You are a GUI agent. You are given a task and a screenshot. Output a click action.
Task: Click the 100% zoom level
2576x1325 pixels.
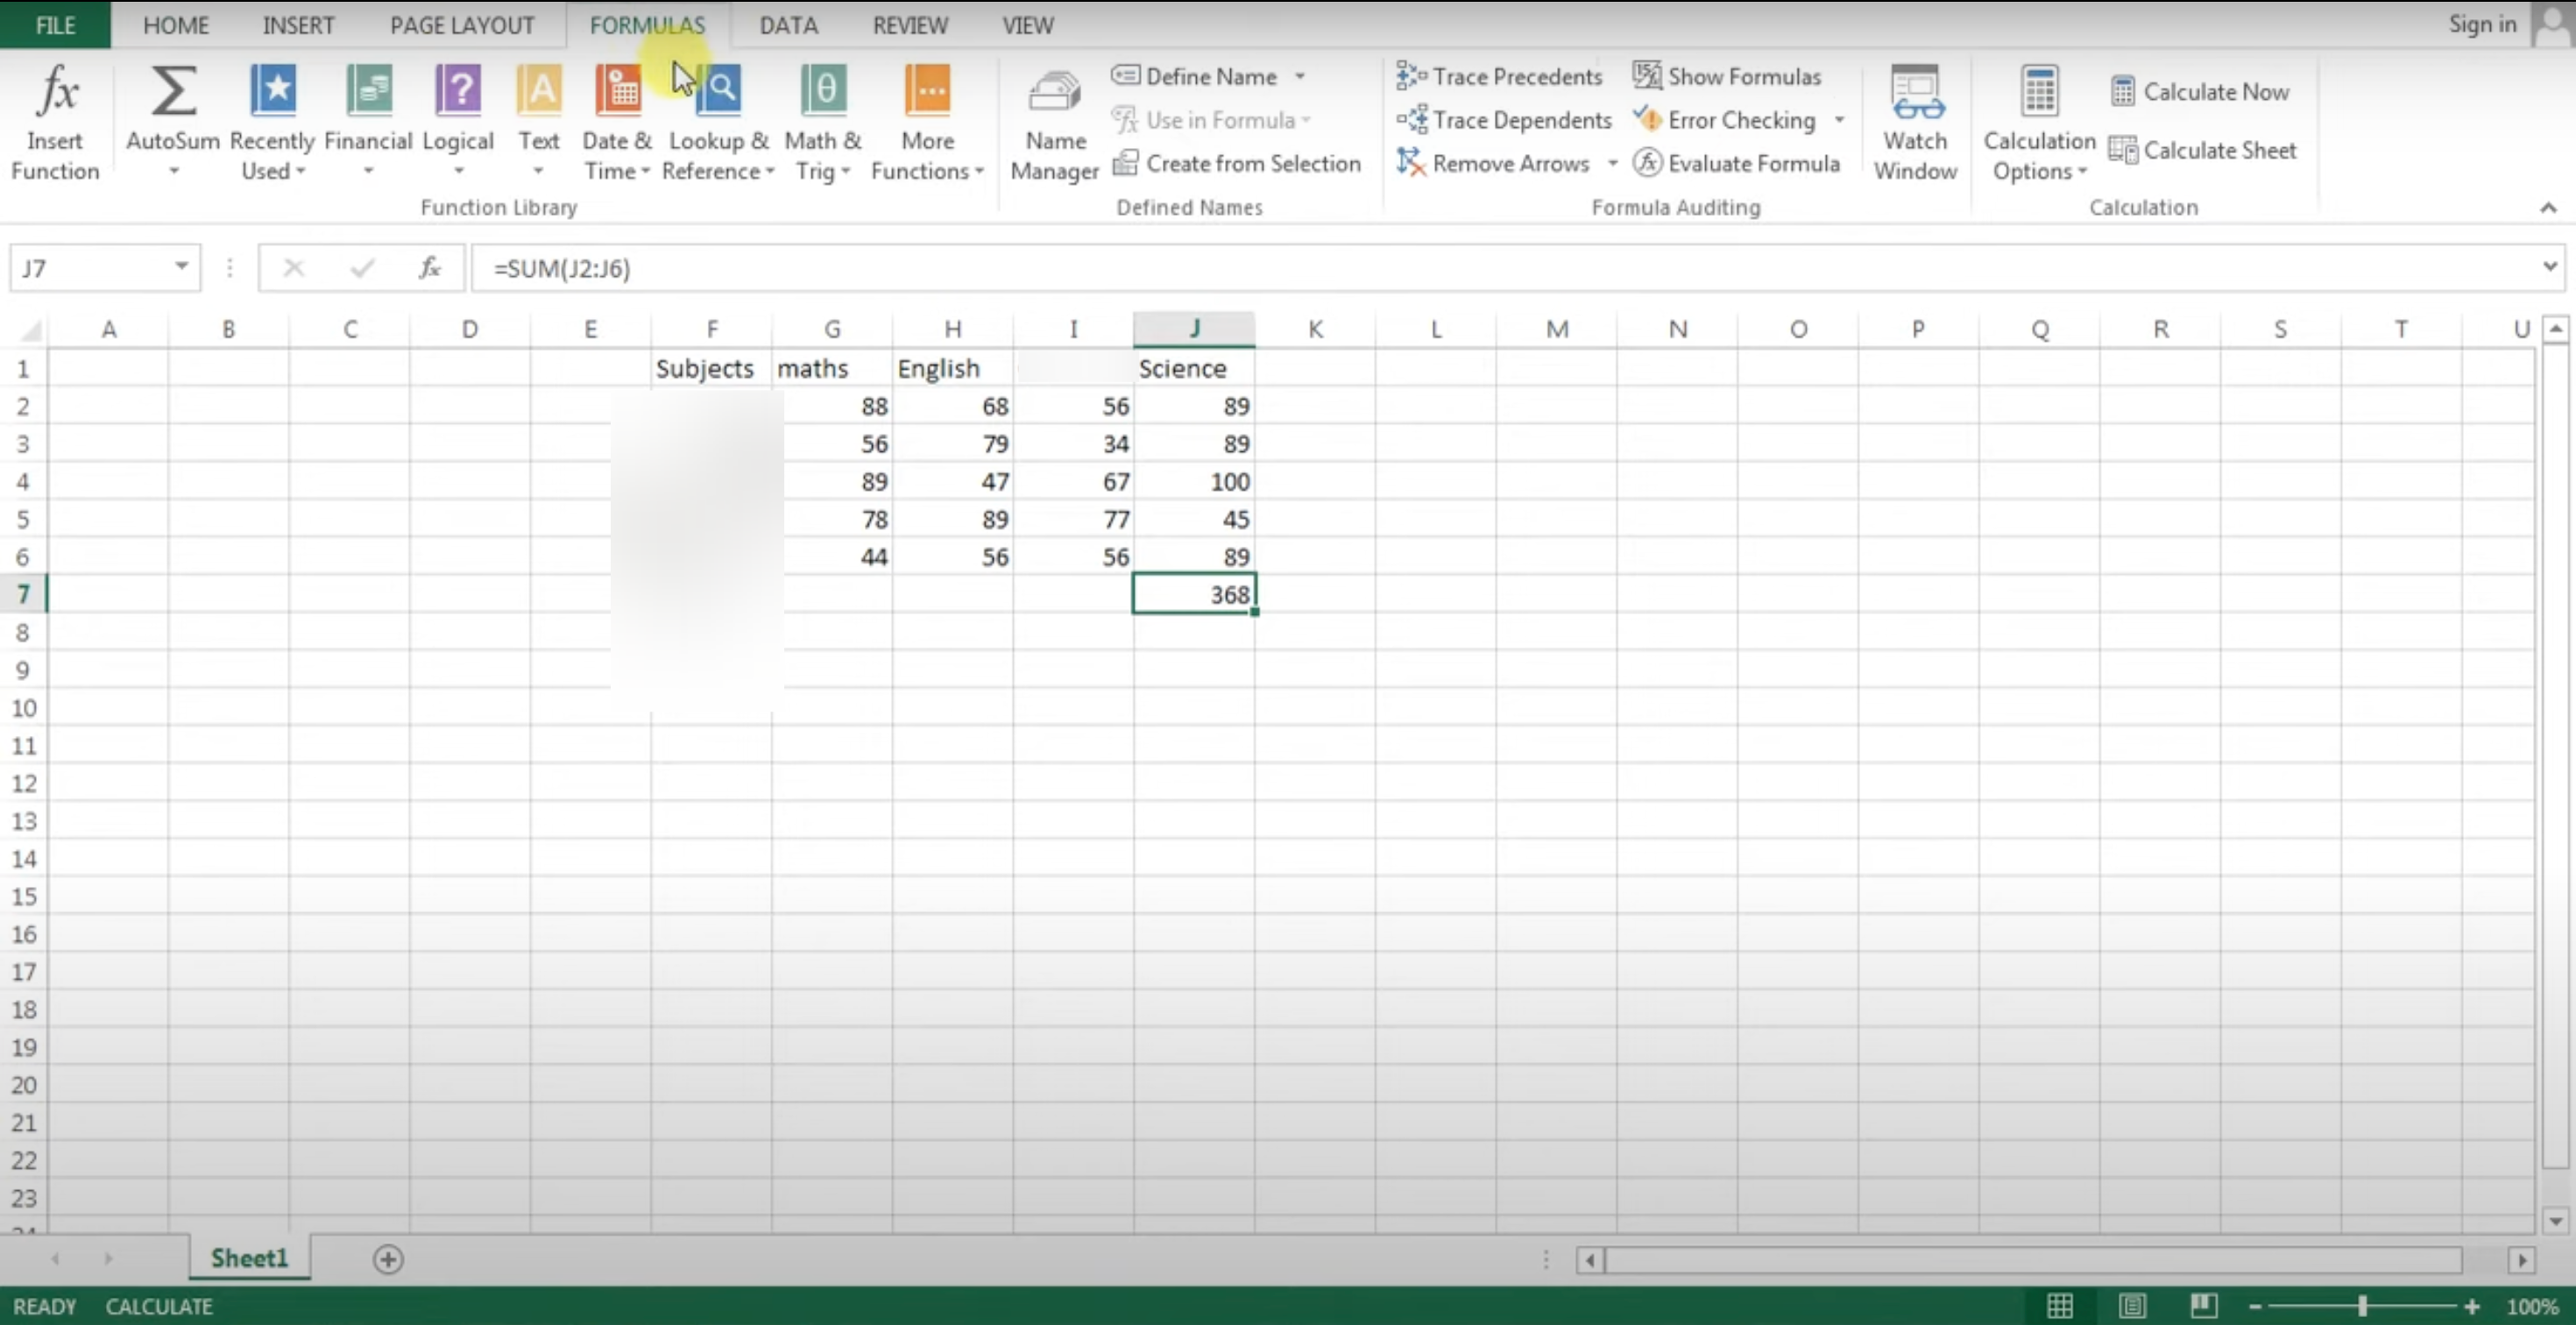[2532, 1306]
